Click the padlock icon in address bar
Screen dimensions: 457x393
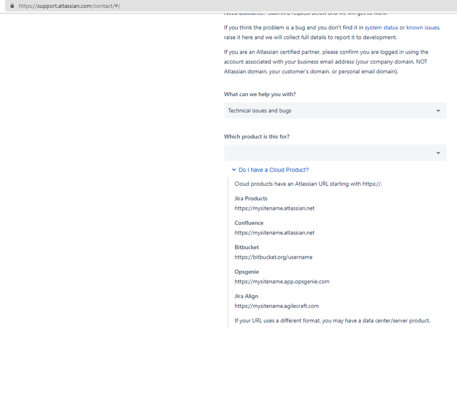point(12,6)
